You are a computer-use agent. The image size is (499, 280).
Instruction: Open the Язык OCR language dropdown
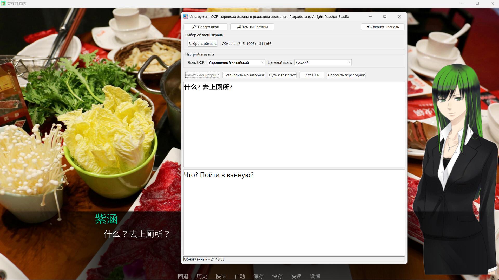click(236, 62)
